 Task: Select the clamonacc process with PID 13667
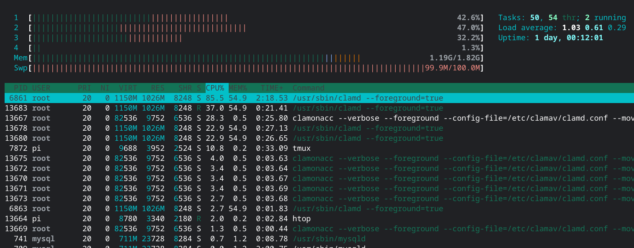tap(168, 118)
